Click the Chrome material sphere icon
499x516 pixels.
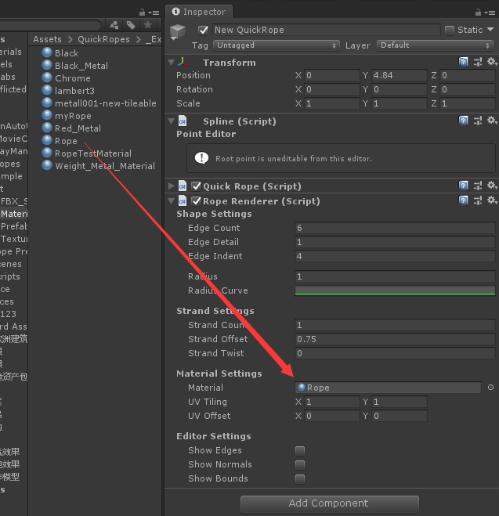[47, 78]
